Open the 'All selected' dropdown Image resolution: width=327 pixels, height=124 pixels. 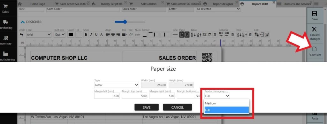218,9
